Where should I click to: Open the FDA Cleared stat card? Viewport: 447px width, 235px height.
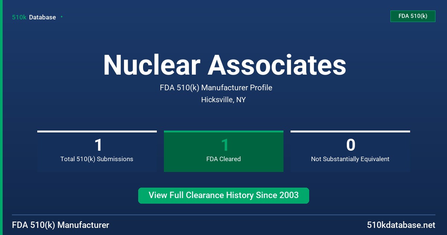pyautogui.click(x=223, y=151)
